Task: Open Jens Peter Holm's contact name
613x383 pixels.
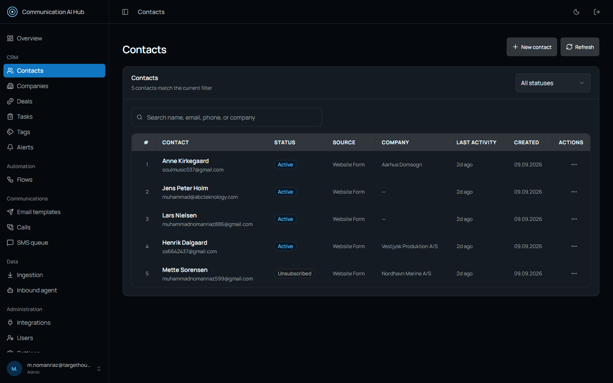Action: (185, 188)
